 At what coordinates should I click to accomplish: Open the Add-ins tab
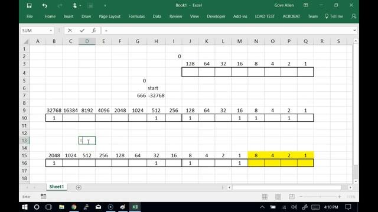(240, 16)
